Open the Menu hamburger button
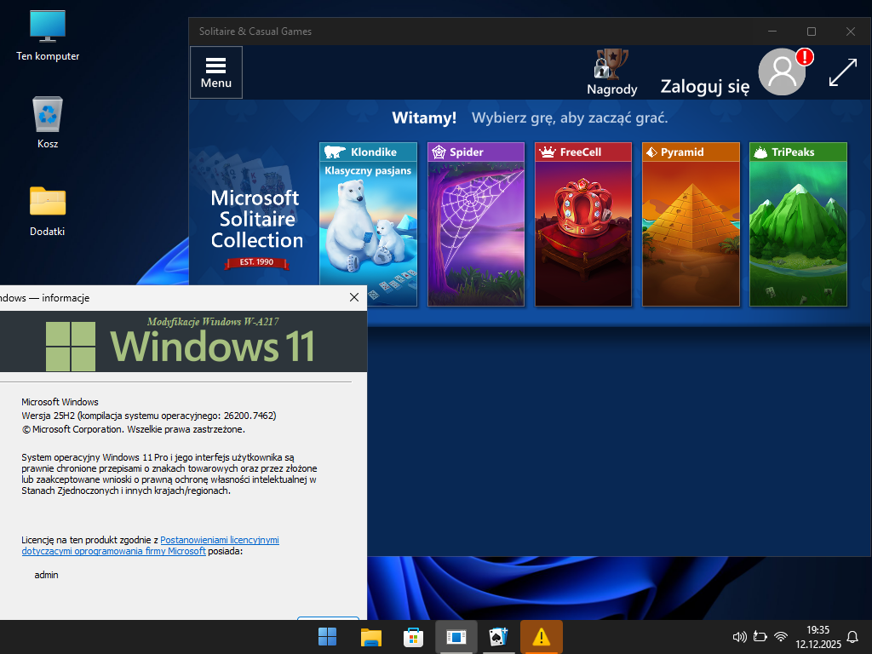The height and width of the screenshot is (654, 872). click(216, 72)
